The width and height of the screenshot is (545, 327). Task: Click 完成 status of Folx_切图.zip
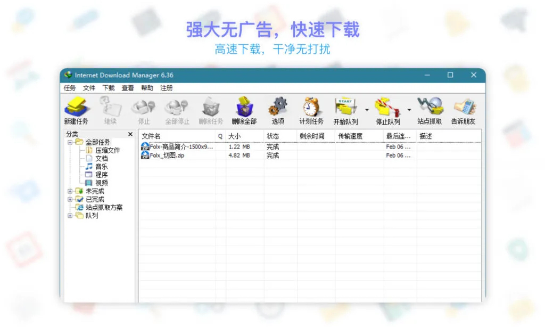click(272, 156)
